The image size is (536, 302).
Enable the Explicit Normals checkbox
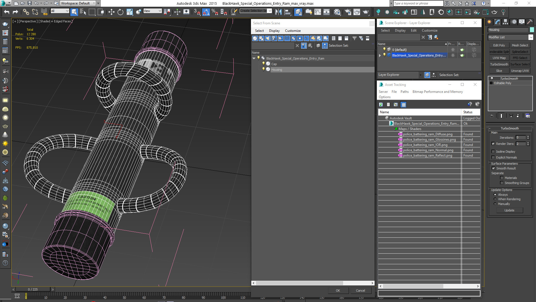(x=493, y=157)
